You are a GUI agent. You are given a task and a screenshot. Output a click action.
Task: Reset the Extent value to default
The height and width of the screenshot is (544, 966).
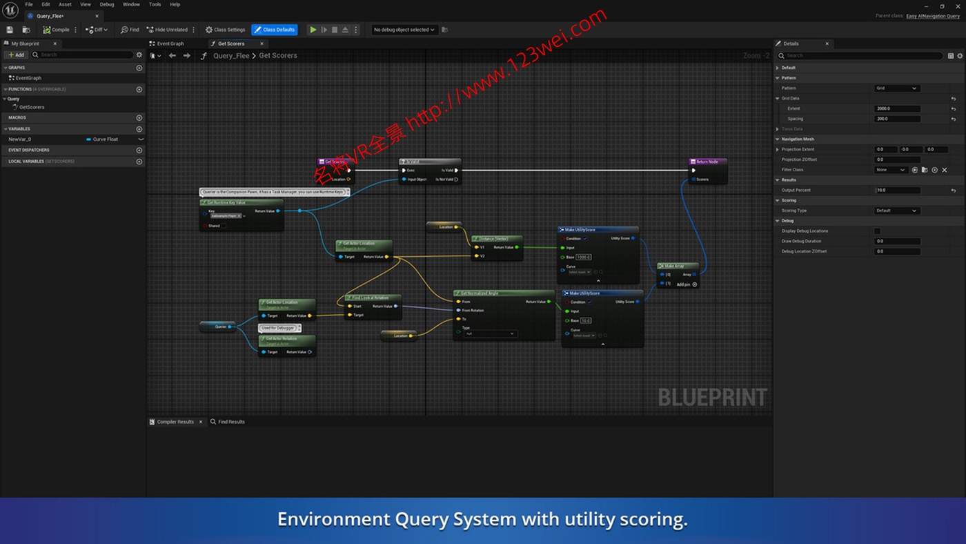click(954, 109)
